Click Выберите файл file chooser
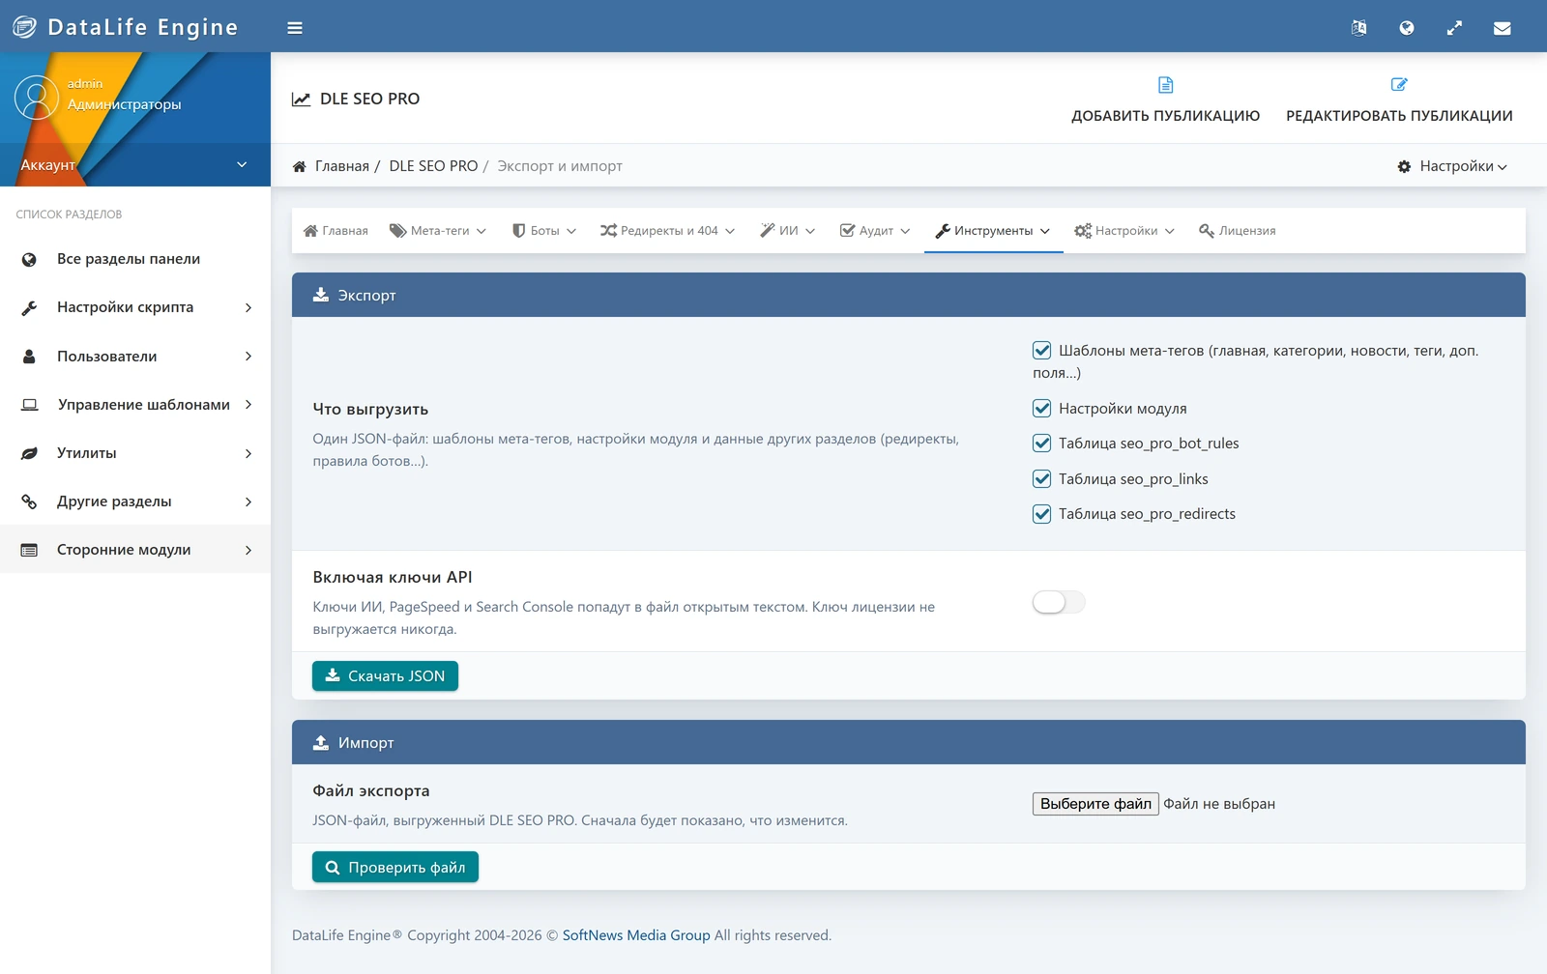The image size is (1547, 974). tap(1095, 804)
